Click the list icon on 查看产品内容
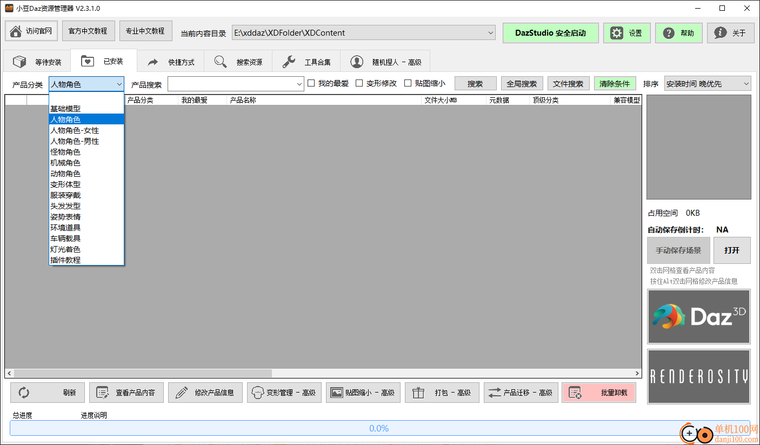The height and width of the screenshot is (445, 760). (103, 393)
